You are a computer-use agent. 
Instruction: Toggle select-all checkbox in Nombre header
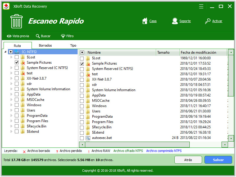pos(82,53)
